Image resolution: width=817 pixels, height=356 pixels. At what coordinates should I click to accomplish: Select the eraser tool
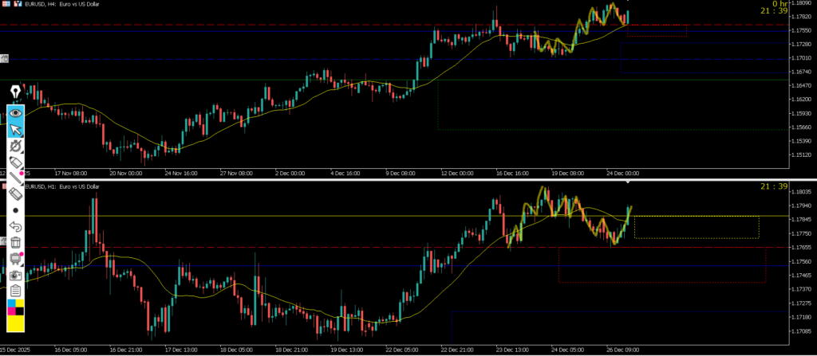pyautogui.click(x=15, y=194)
